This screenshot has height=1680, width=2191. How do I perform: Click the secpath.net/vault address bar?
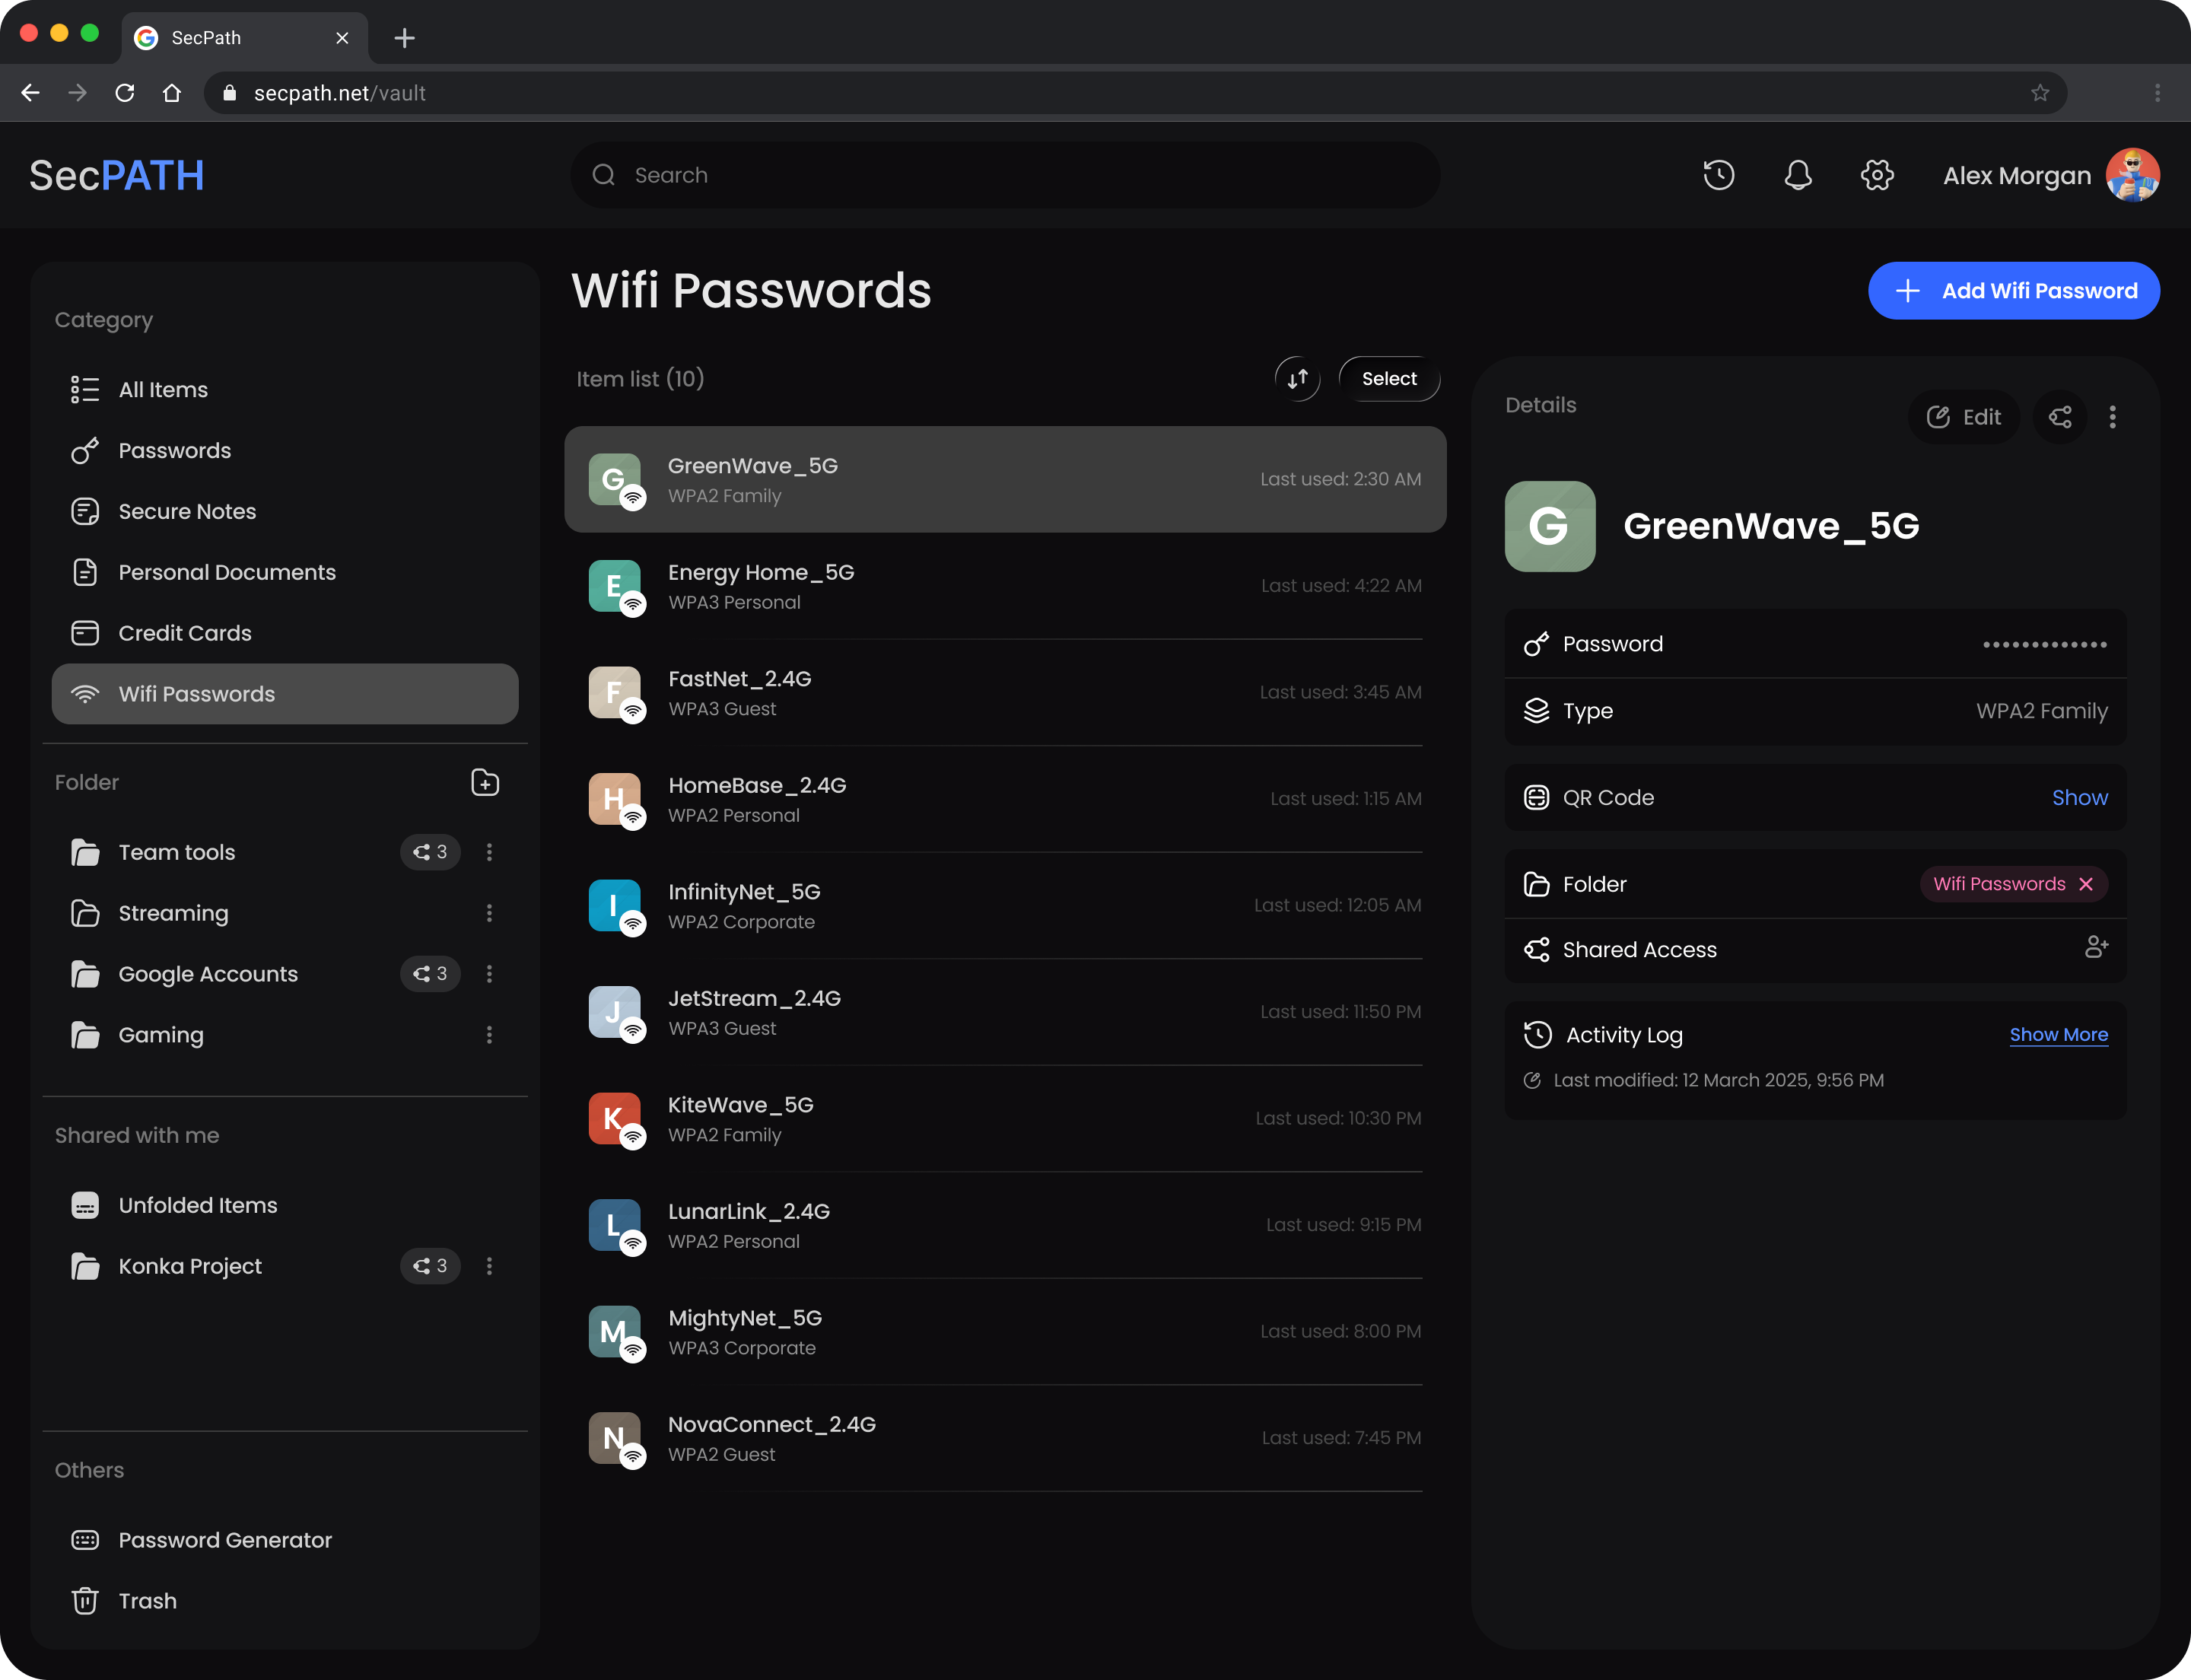tap(1135, 93)
